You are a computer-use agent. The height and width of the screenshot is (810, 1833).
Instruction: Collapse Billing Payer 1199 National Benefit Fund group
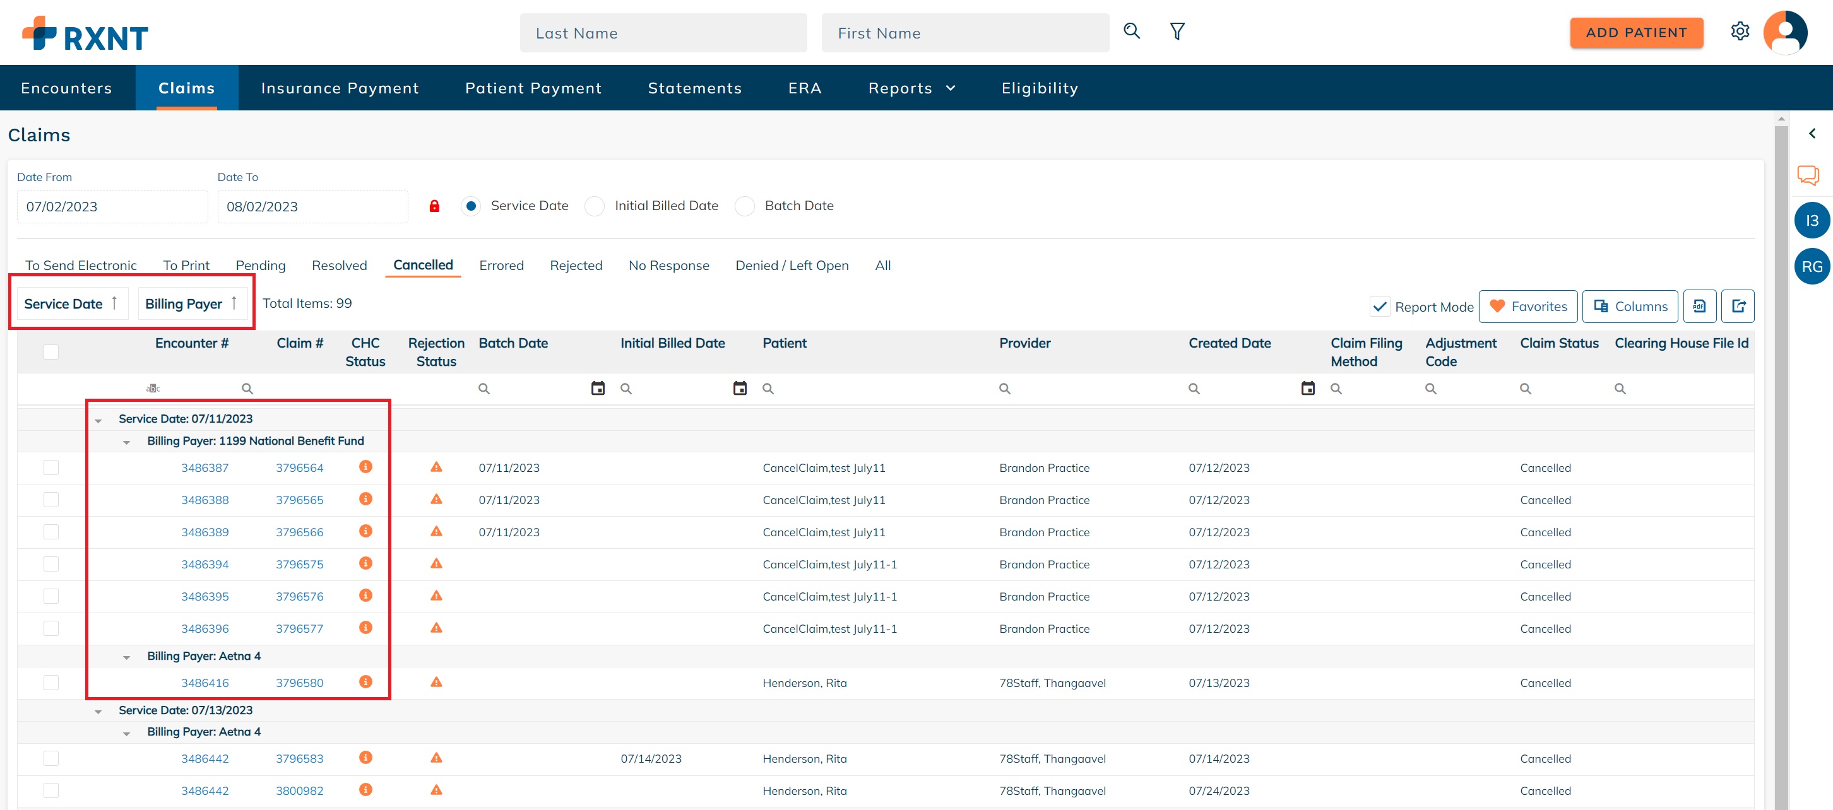(x=127, y=443)
